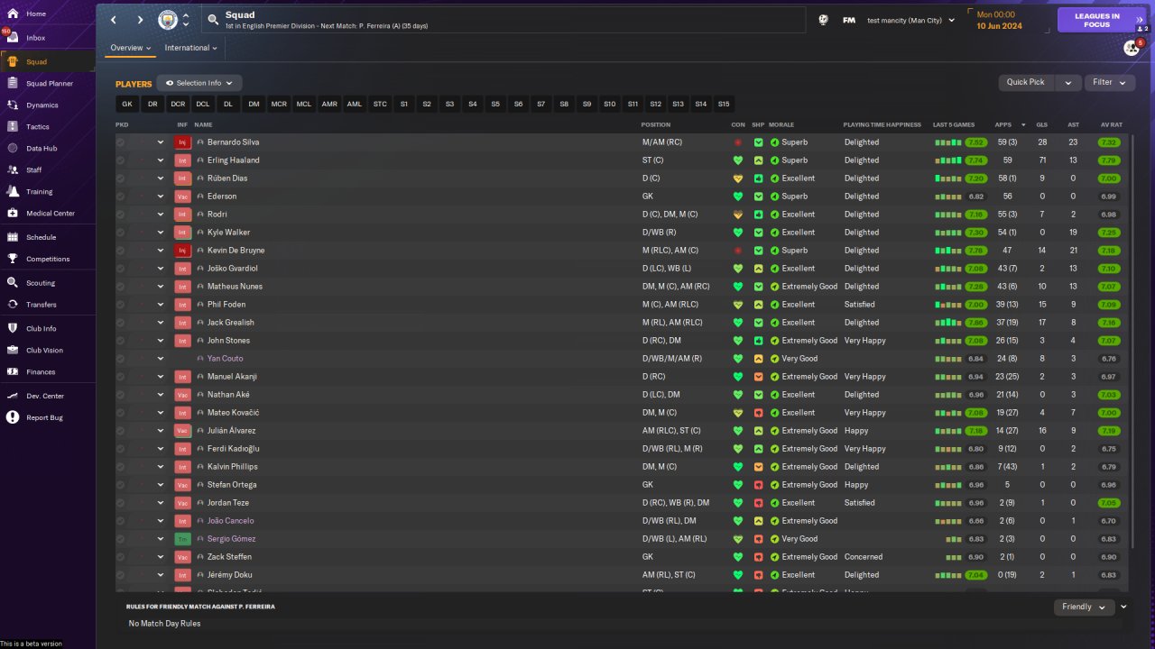1155x649 pixels.
Task: Navigate forward with the right arrow
Action: [140, 20]
